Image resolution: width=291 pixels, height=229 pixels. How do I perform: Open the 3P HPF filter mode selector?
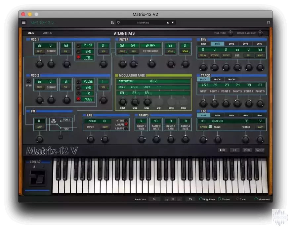(150, 45)
